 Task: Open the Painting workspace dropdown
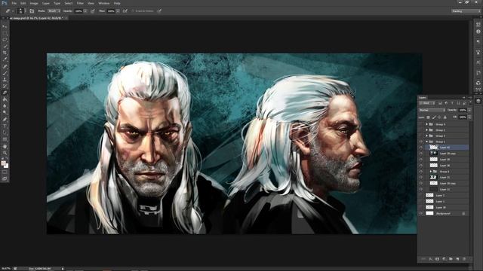(466, 11)
